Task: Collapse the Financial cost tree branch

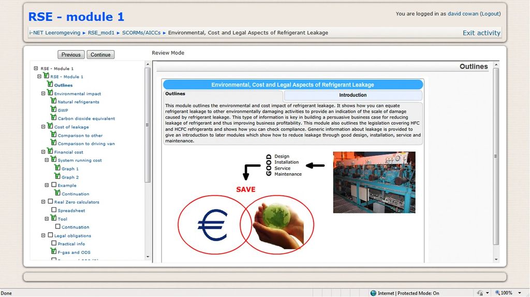Action: point(43,152)
